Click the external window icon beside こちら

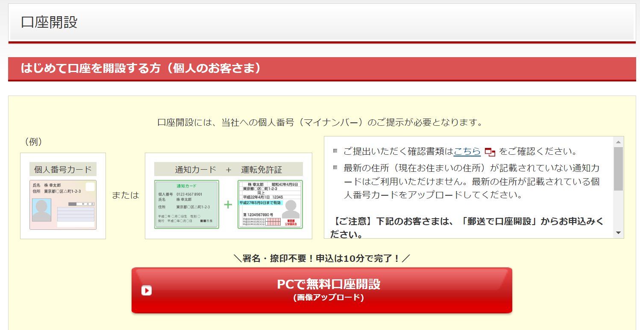point(490,152)
